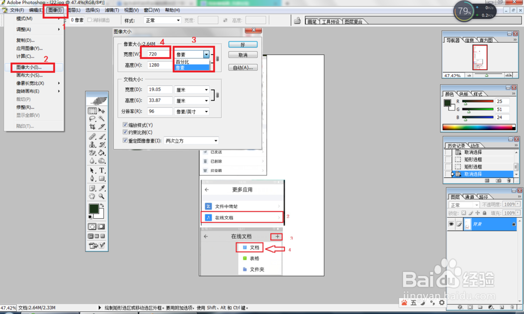Select the Crop tool
The width and height of the screenshot is (524, 314).
pos(92,127)
